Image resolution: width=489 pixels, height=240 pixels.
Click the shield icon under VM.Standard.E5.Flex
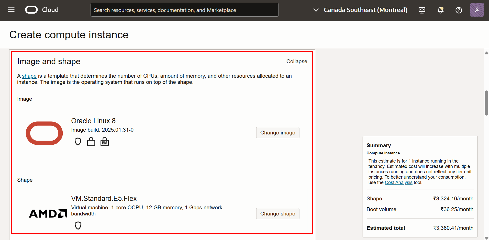point(78,225)
